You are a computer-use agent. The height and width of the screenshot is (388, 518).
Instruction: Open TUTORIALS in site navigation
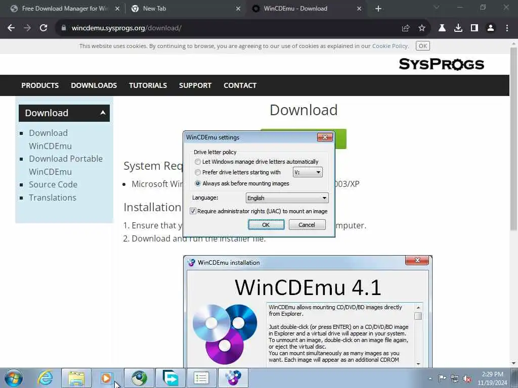[148, 85]
